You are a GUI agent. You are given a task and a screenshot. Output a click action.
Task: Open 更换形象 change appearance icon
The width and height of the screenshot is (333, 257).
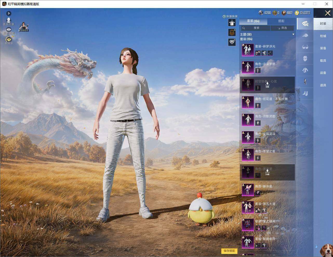coord(9,21)
